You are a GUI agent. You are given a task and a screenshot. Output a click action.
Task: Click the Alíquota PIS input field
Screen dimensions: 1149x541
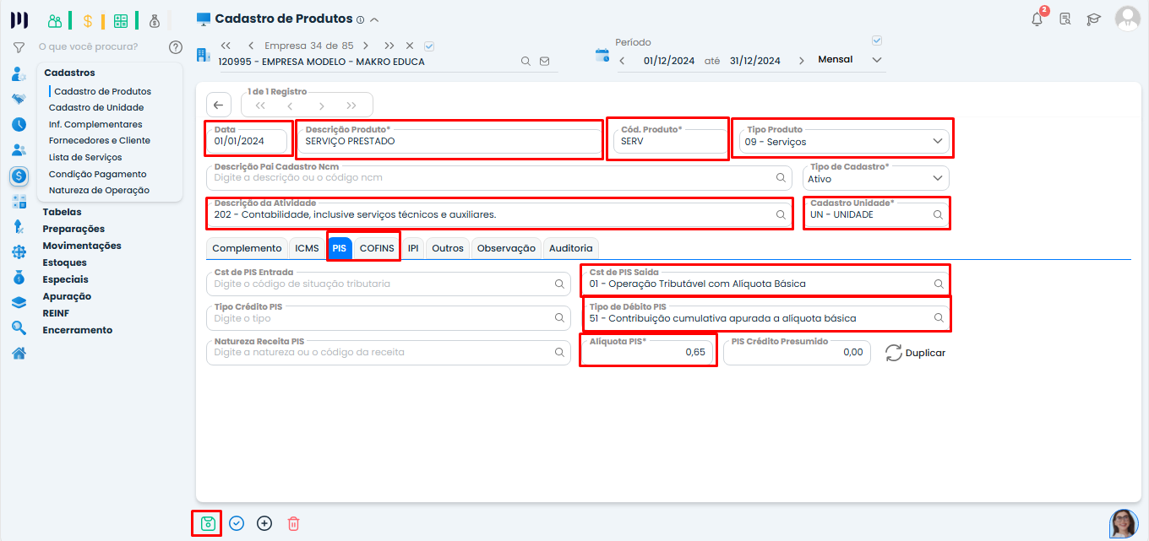[648, 353]
